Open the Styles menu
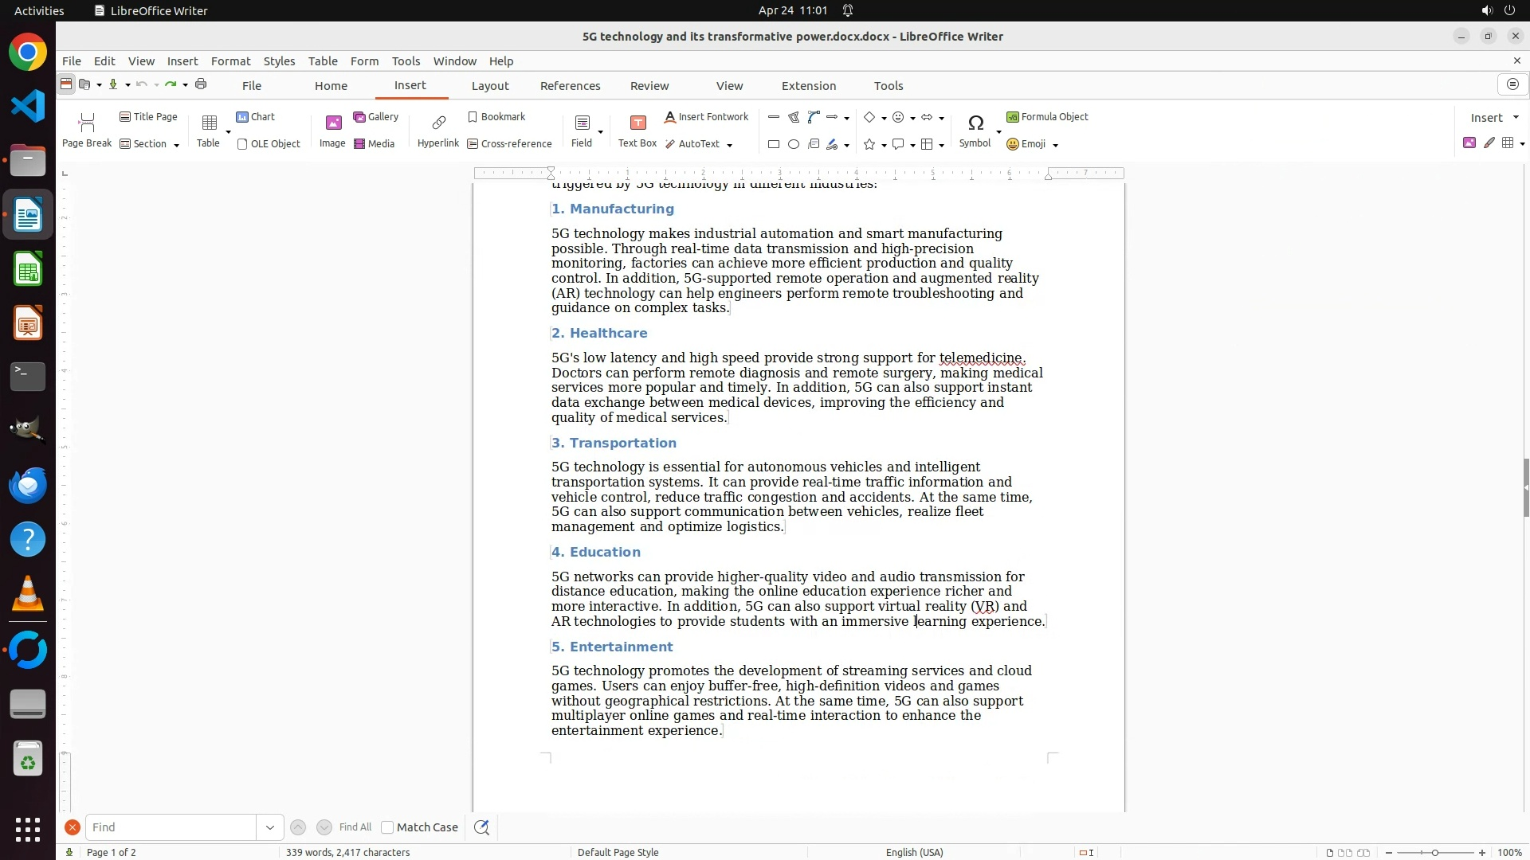This screenshot has height=860, width=1530. tap(279, 61)
